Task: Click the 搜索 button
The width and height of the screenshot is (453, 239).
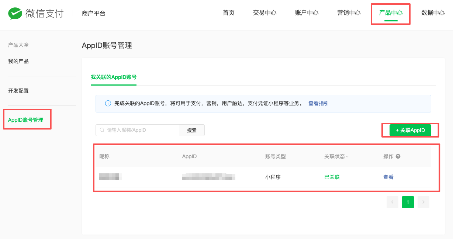Action: 192,130
